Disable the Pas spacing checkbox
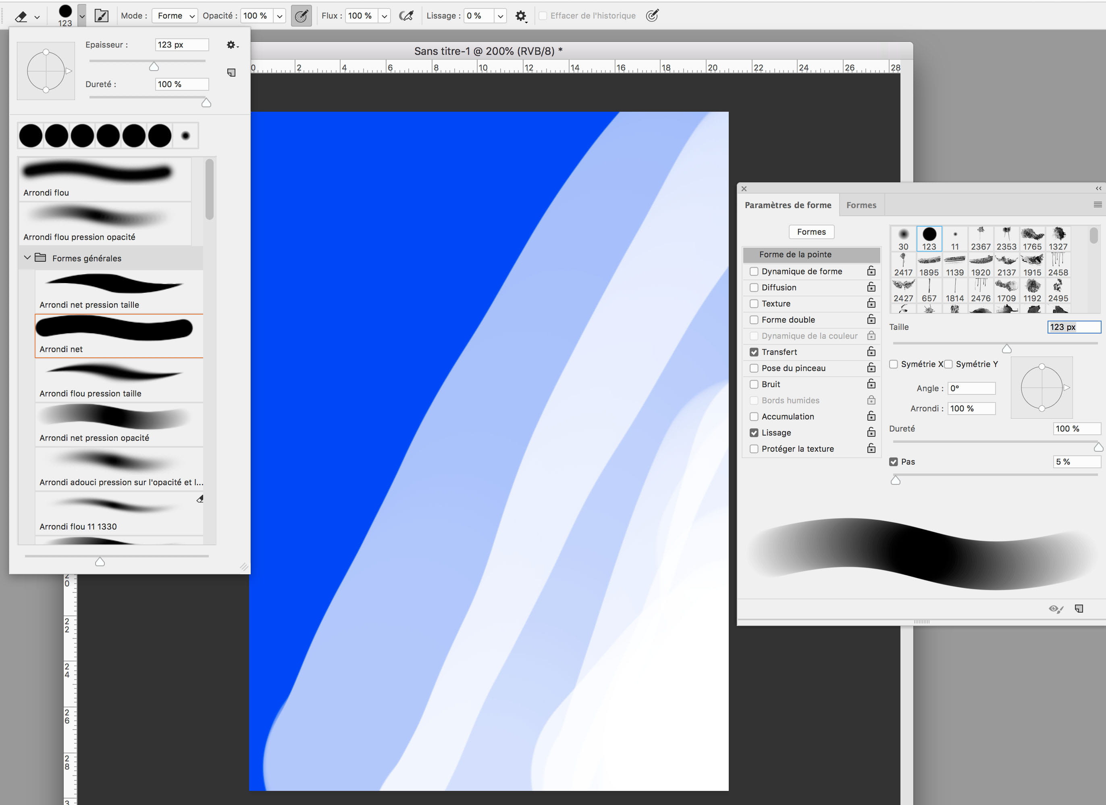The height and width of the screenshot is (805, 1106). [x=893, y=461]
